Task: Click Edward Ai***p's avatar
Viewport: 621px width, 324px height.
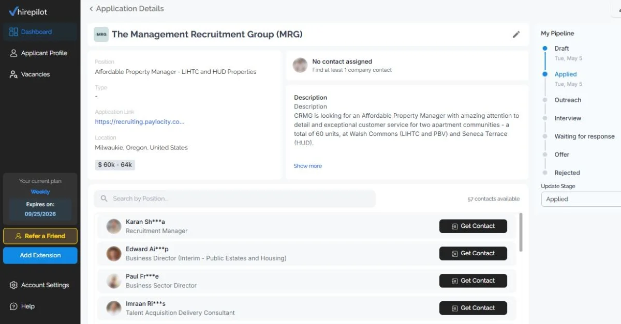Action: pyautogui.click(x=114, y=254)
